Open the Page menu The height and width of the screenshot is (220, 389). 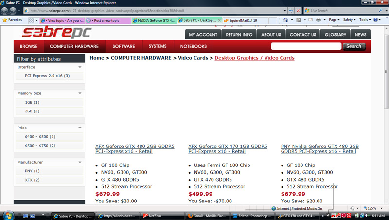point(334,20)
